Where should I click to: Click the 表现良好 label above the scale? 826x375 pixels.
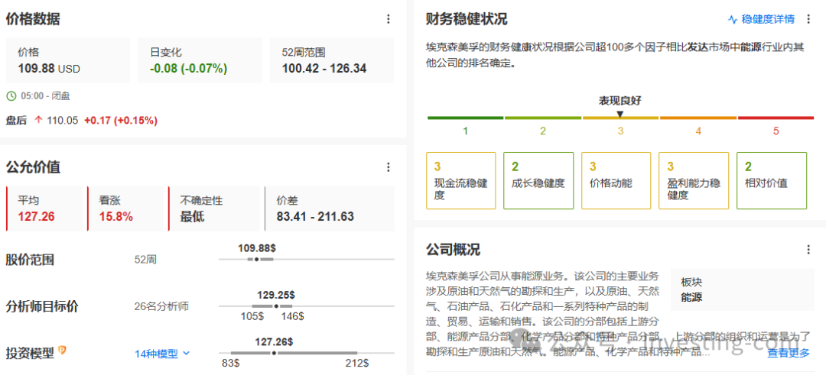point(620,101)
